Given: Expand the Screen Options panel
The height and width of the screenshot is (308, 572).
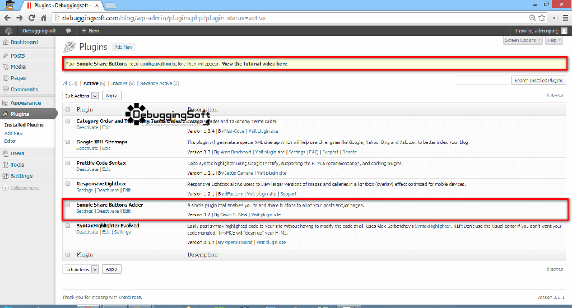Looking at the screenshot, I should (523, 40).
